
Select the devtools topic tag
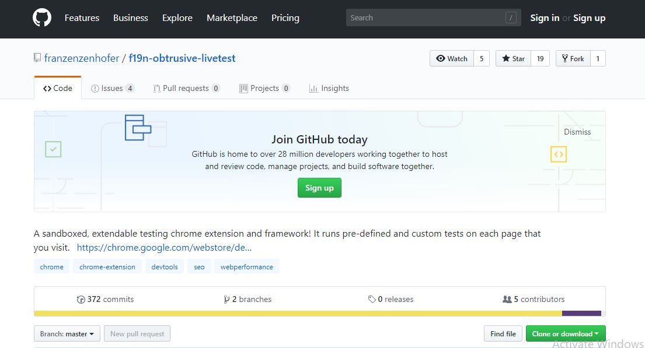[165, 266]
